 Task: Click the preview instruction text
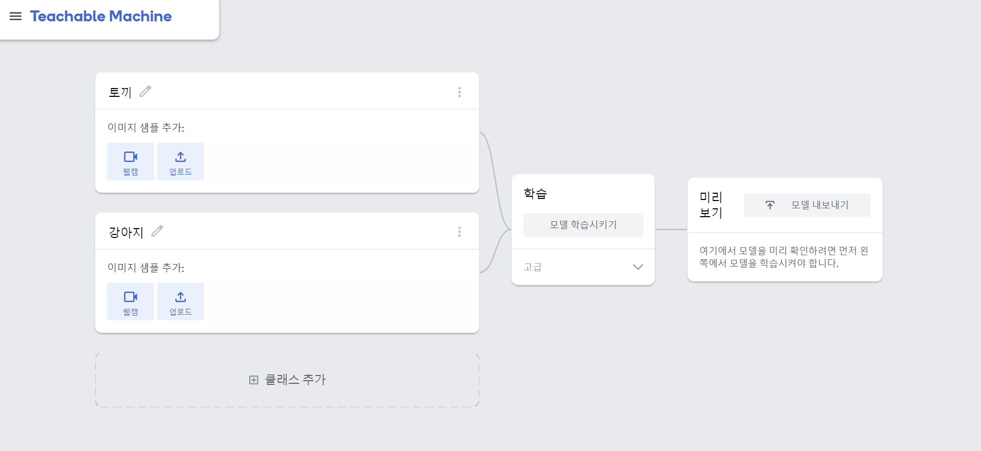pos(784,257)
